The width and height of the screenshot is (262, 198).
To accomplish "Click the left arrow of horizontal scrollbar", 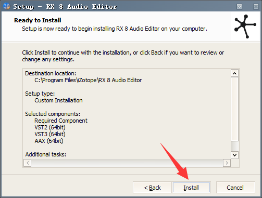I will 28,163.
